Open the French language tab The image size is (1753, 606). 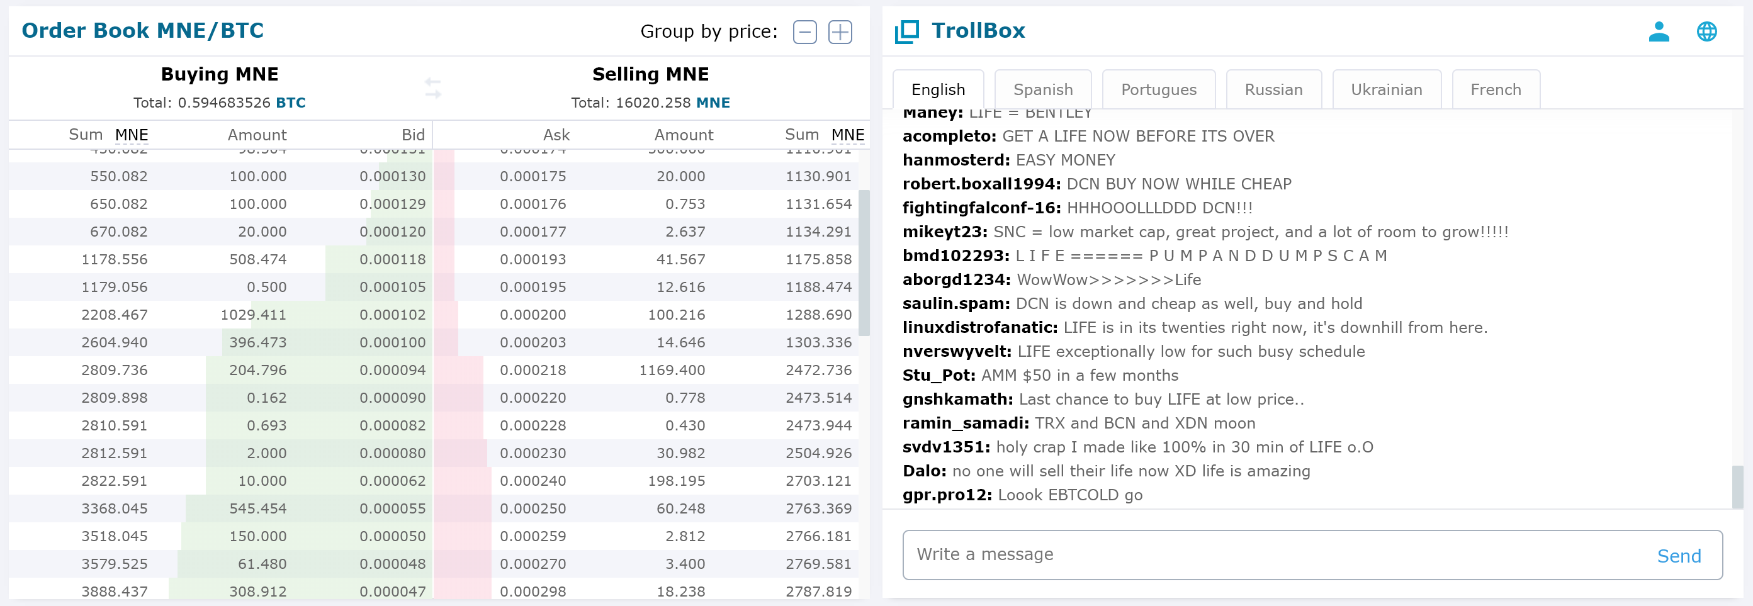coord(1496,89)
